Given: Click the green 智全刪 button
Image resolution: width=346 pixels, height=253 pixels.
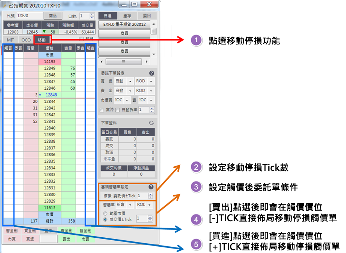Looking at the screenshot, I should coord(85,231).
